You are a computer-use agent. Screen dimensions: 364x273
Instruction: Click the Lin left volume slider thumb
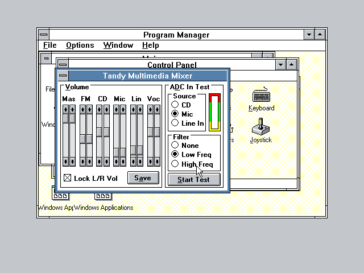point(133,150)
